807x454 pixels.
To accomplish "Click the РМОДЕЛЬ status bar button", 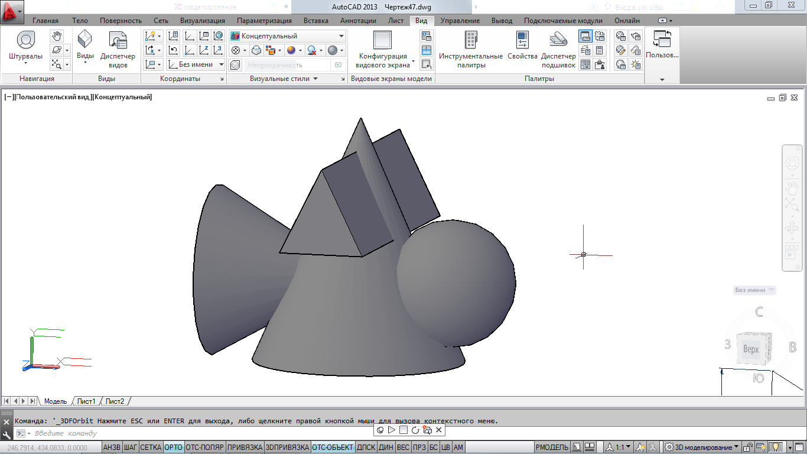I will (x=552, y=447).
